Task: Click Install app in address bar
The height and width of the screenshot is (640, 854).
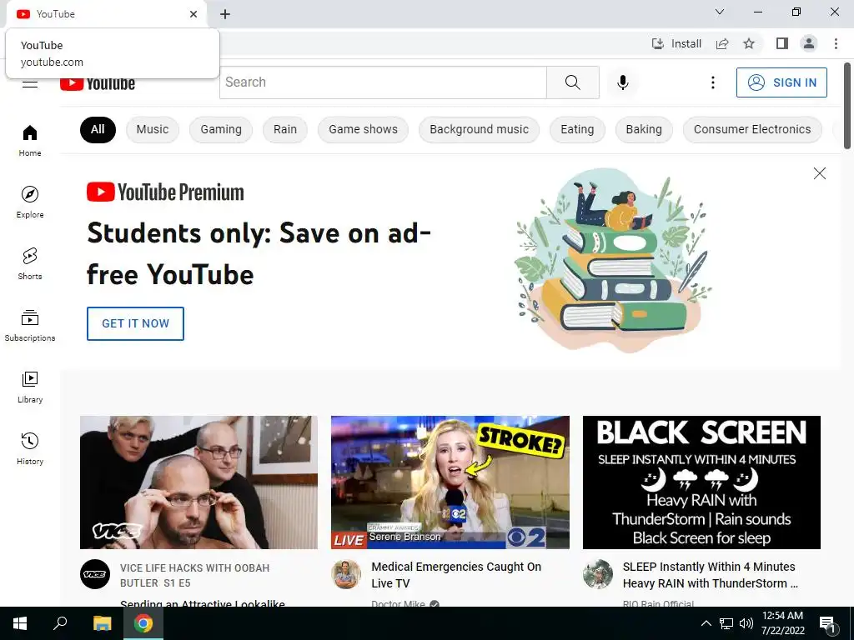Action: coord(676,43)
